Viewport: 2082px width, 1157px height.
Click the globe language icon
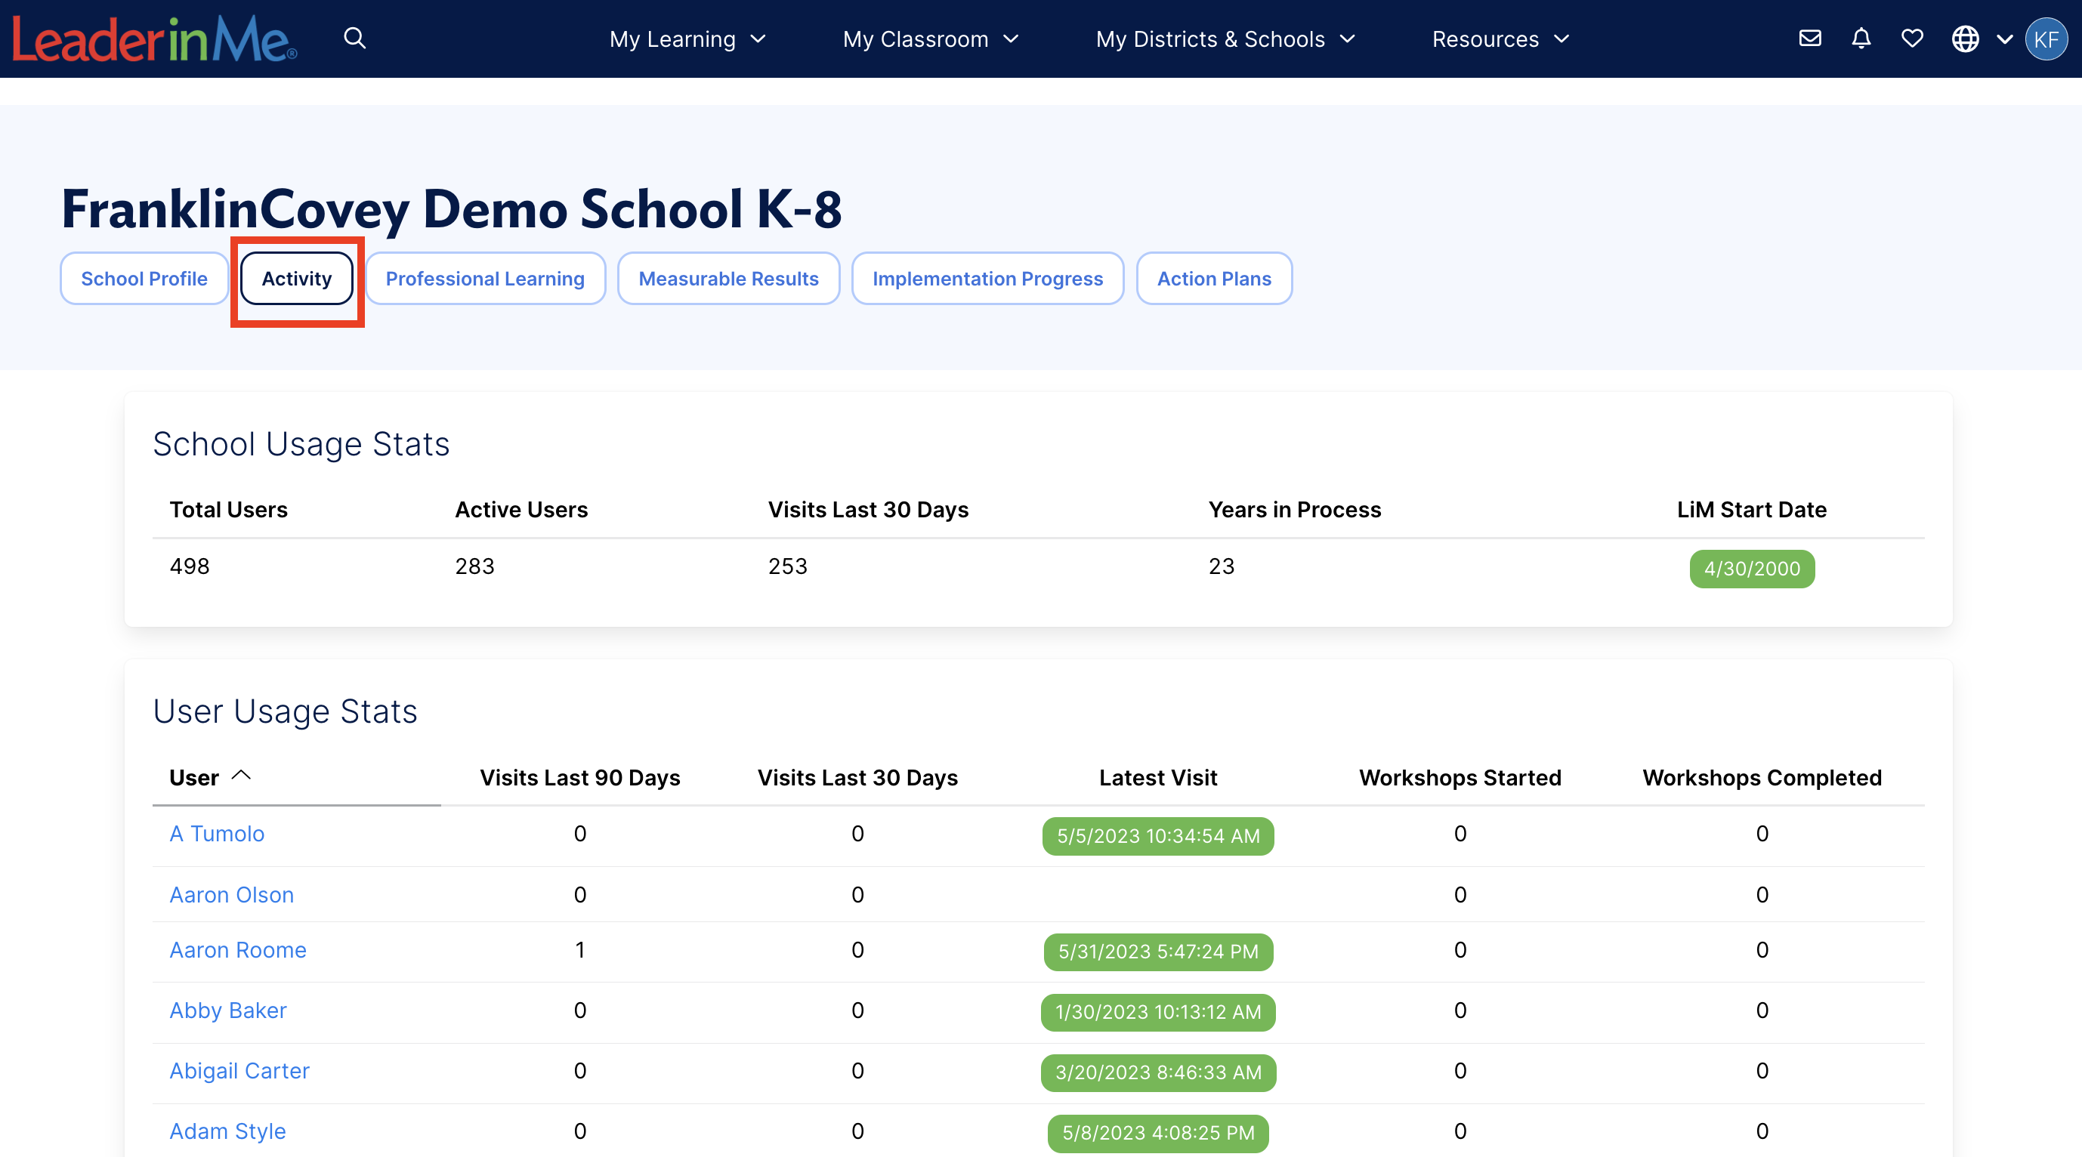tap(1965, 39)
